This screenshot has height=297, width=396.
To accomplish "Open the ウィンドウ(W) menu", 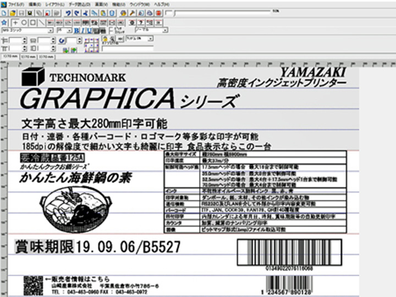I will click(139, 4).
